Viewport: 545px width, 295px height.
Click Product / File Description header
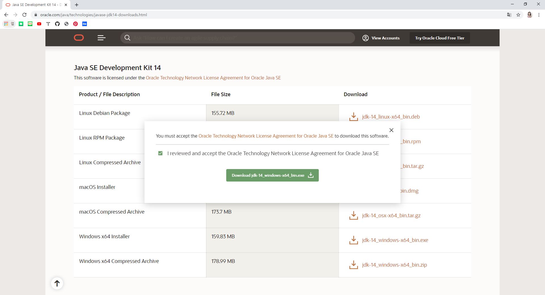(109, 94)
